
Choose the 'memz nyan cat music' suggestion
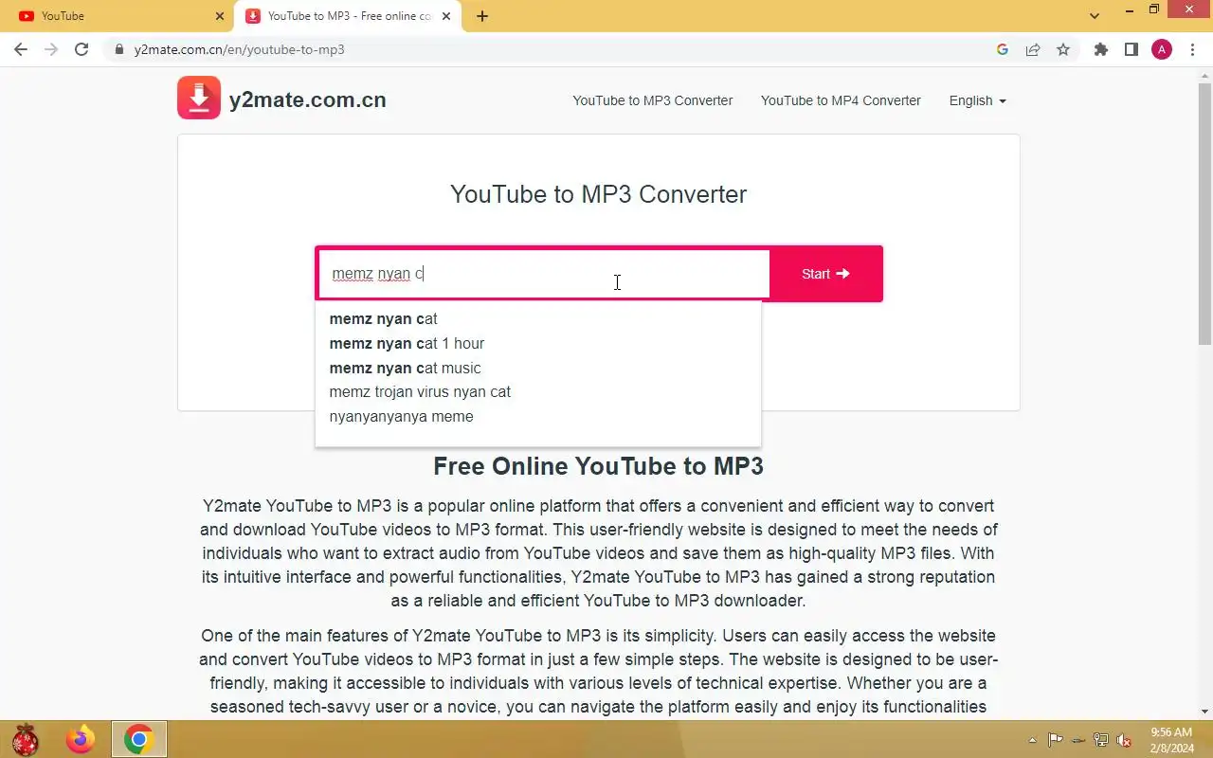pos(537,368)
